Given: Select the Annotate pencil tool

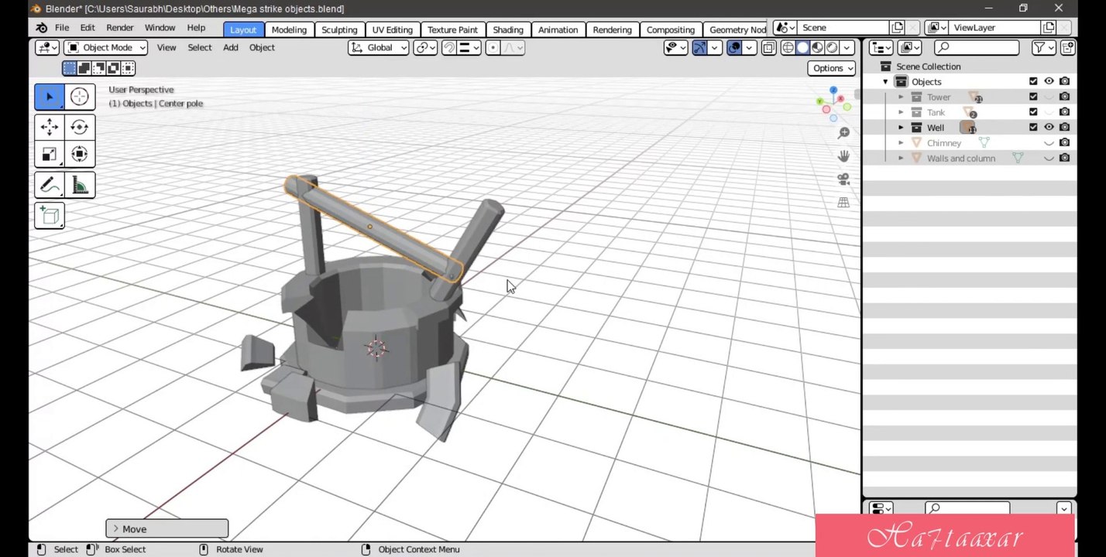Looking at the screenshot, I should click(50, 185).
